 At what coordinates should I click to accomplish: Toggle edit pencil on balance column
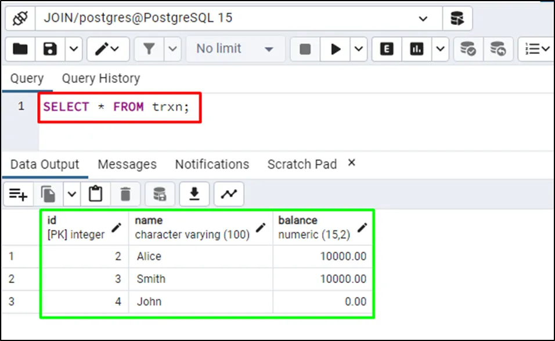click(363, 227)
